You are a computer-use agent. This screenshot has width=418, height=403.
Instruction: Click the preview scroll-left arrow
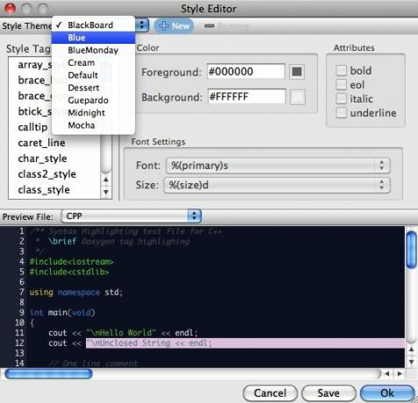(x=387, y=373)
